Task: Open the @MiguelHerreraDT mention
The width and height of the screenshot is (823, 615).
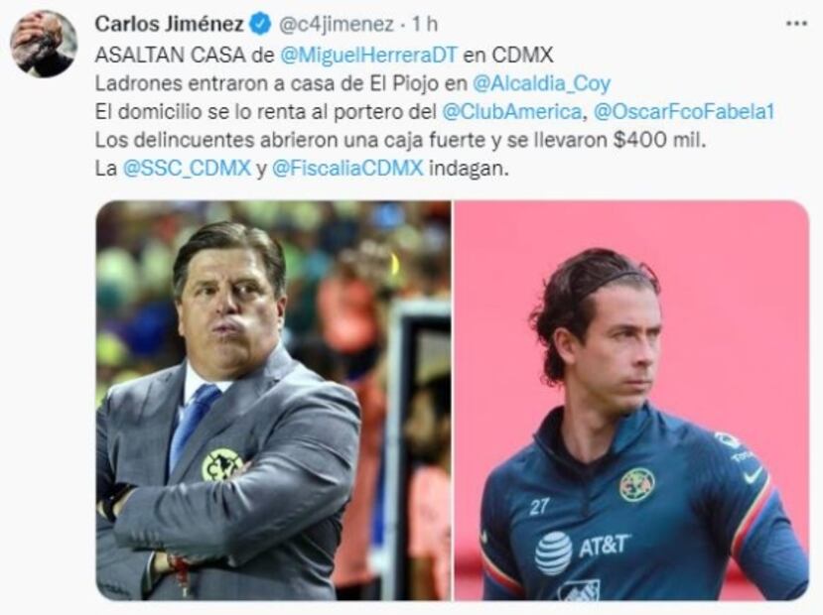Action: [x=369, y=55]
